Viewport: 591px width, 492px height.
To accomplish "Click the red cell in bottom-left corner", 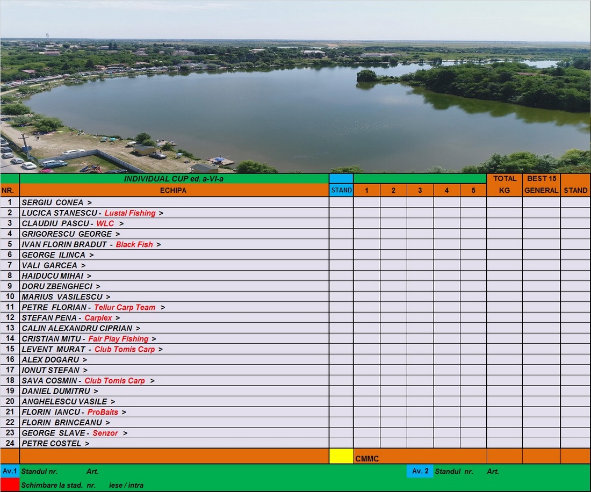I will (x=10, y=484).
